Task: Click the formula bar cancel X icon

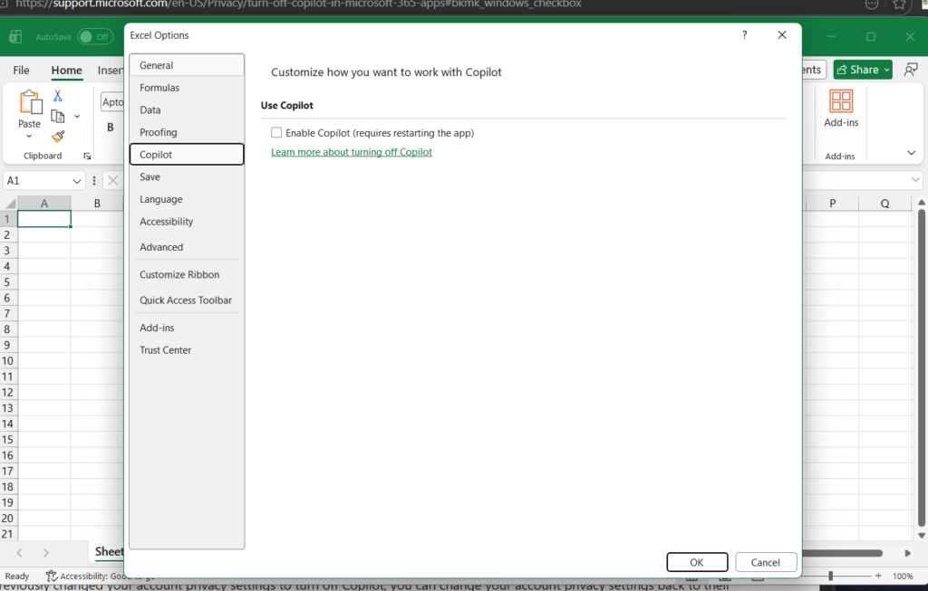Action: tap(112, 180)
